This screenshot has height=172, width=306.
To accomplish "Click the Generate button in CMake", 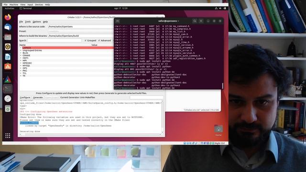I will click(38, 97).
